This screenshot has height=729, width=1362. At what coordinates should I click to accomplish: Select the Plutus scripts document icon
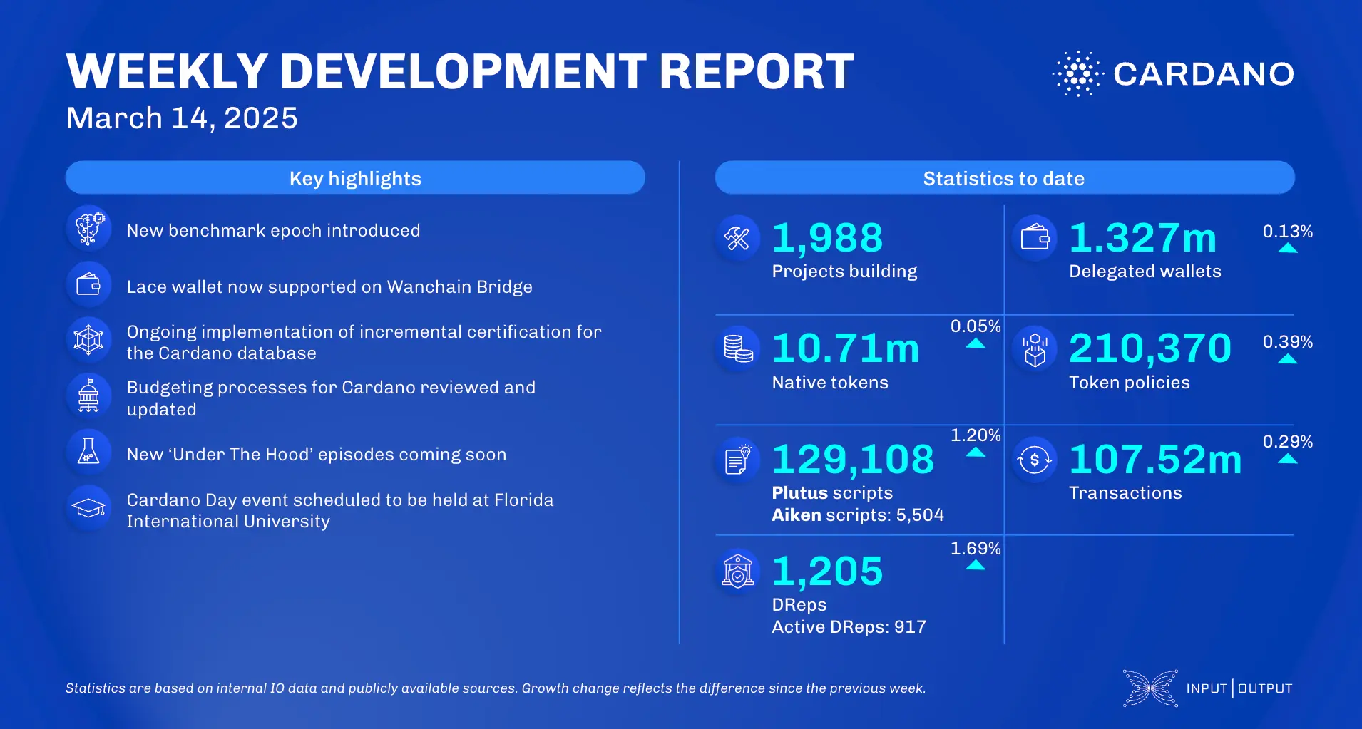point(738,460)
